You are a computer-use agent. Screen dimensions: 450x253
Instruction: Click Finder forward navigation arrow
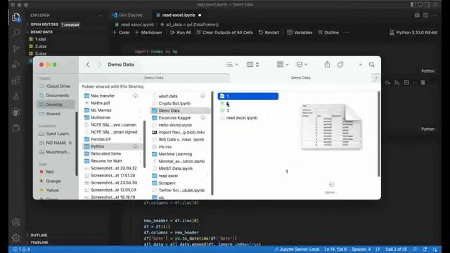click(x=99, y=65)
